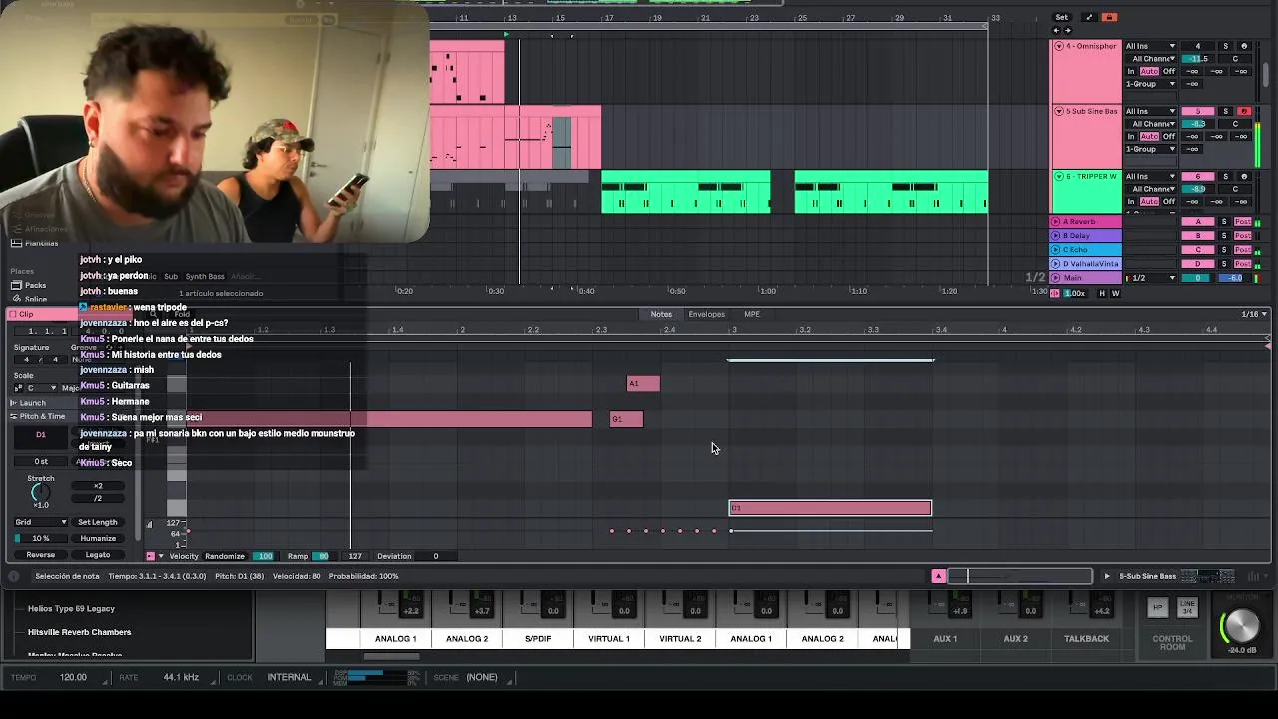Click the Set locator button

tap(1062, 17)
